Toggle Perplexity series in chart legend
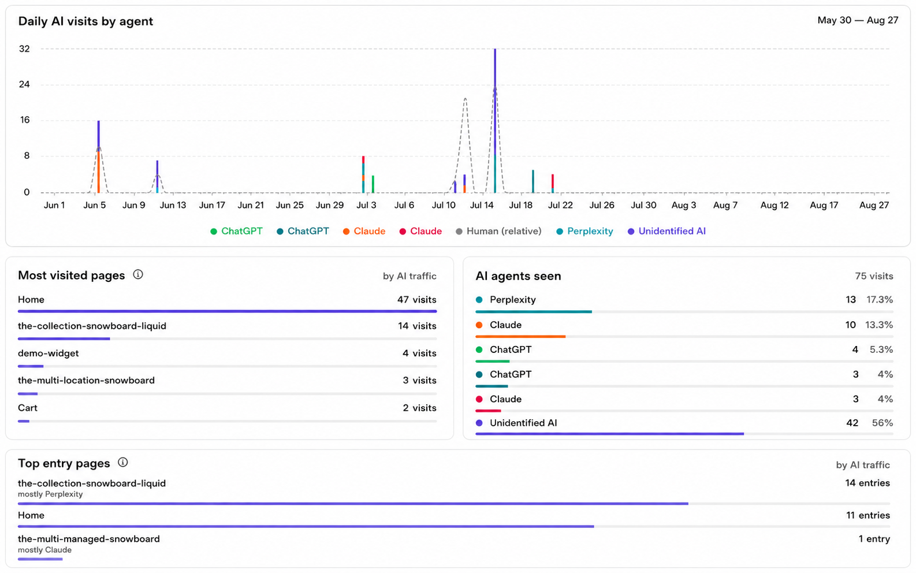The image size is (916, 573). (584, 231)
